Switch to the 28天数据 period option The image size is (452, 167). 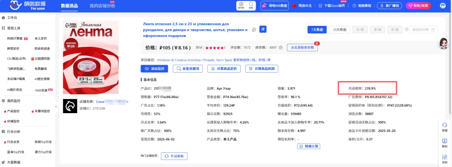pos(339,30)
